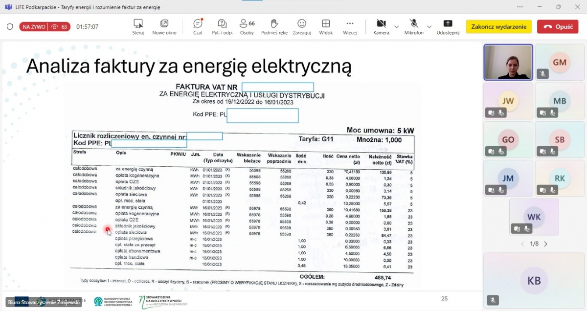Select participant WK avatar
The image size is (587, 311).
(534, 217)
